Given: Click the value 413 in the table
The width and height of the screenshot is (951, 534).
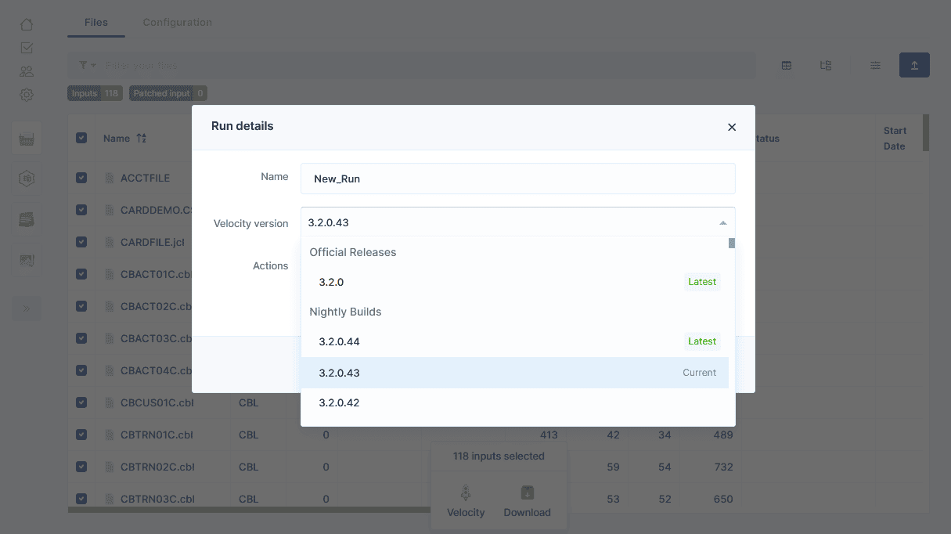Looking at the screenshot, I should (x=549, y=435).
